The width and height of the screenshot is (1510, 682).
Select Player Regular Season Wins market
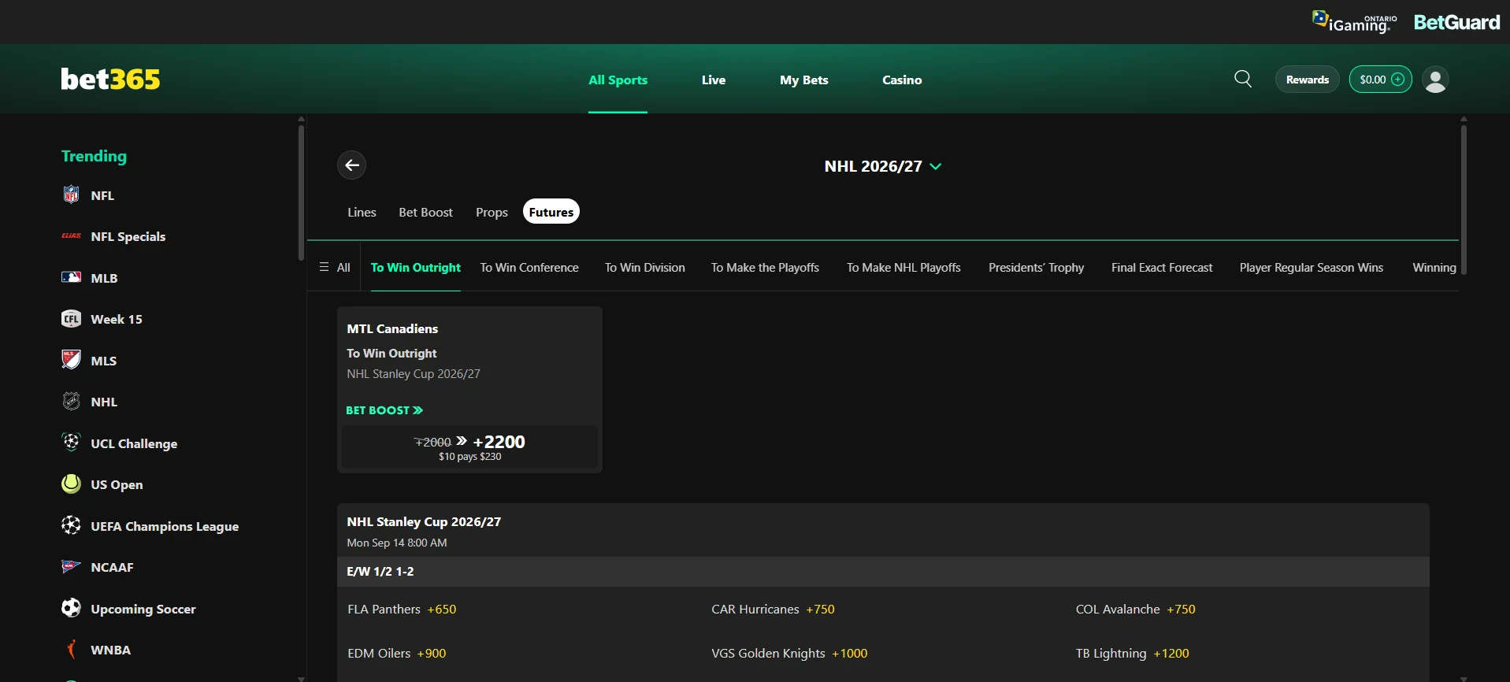[1311, 267]
